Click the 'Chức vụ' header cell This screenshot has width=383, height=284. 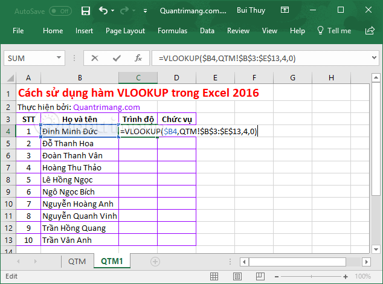pyautogui.click(x=177, y=119)
